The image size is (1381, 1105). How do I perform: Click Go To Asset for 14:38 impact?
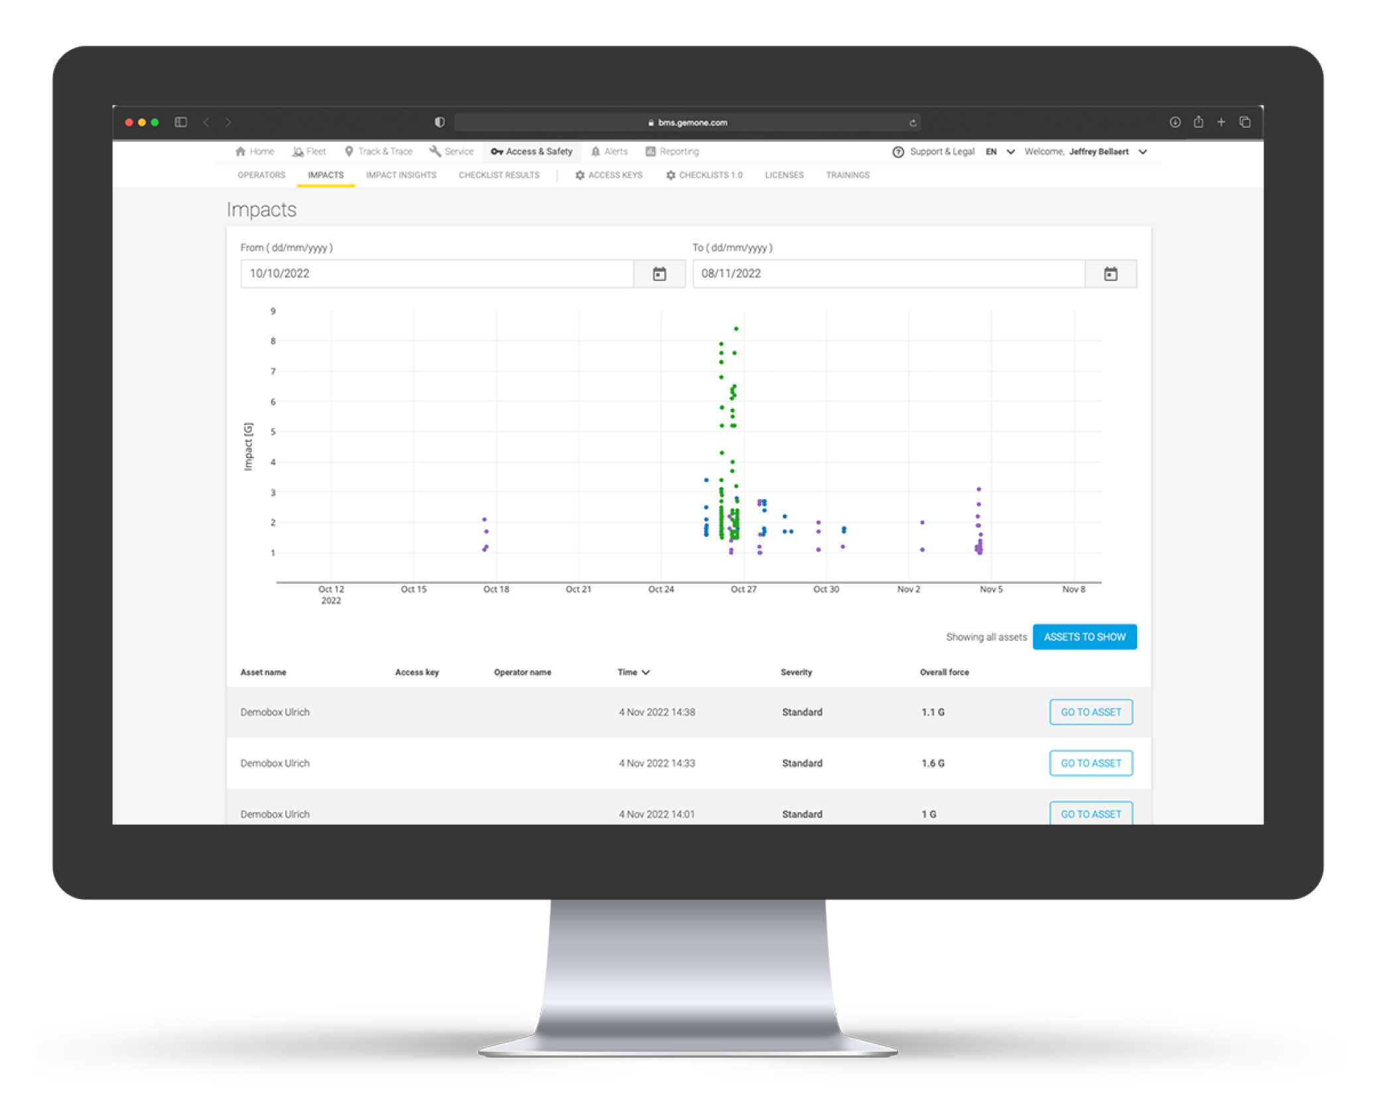tap(1091, 712)
